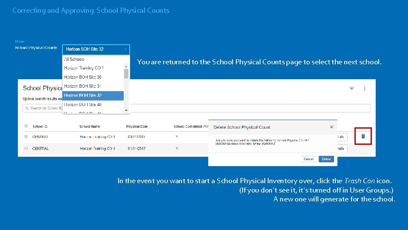The image size is (408, 230).
Task: Choose Horizon BOH Site 30
Action: click(x=83, y=77)
